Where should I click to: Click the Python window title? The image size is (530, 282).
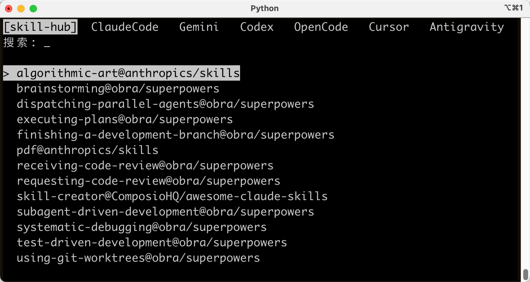point(265,8)
